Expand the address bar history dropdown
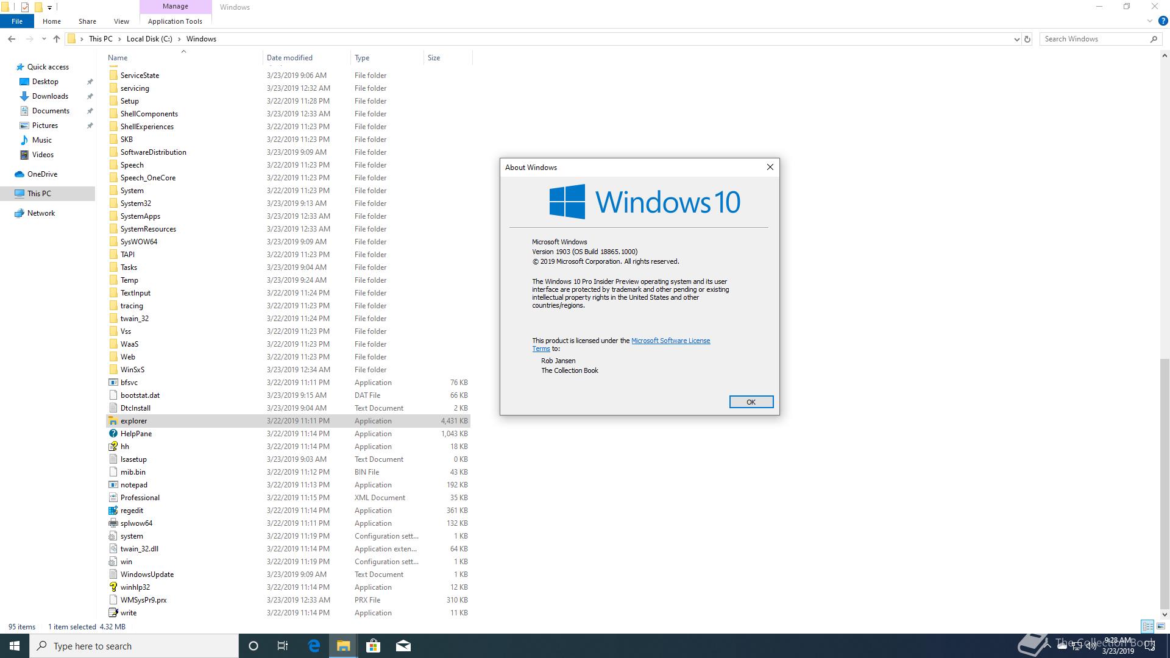Screen dimensions: 1170x658 click(x=1016, y=39)
